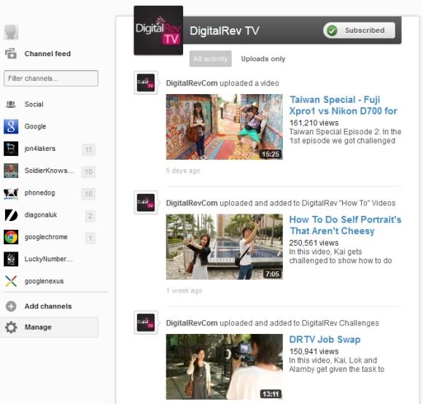The width and height of the screenshot is (423, 404).
Task: Click the googlechrome Chrome logo icon
Action: click(11, 237)
